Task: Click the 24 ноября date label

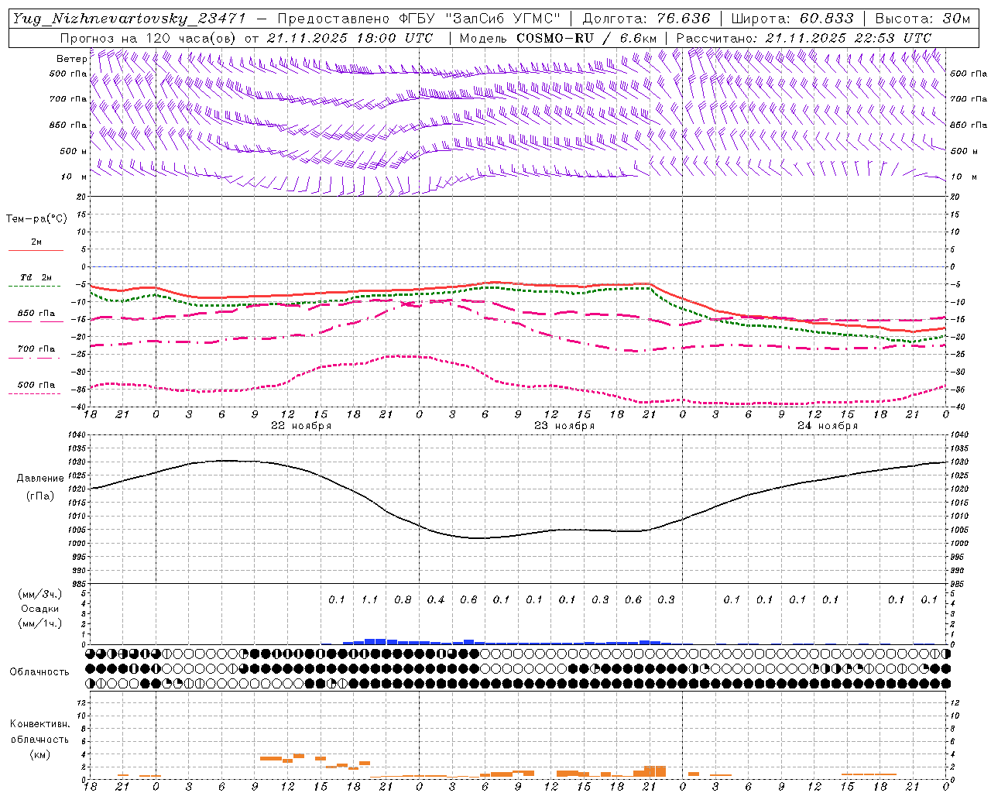Action: coord(828,426)
